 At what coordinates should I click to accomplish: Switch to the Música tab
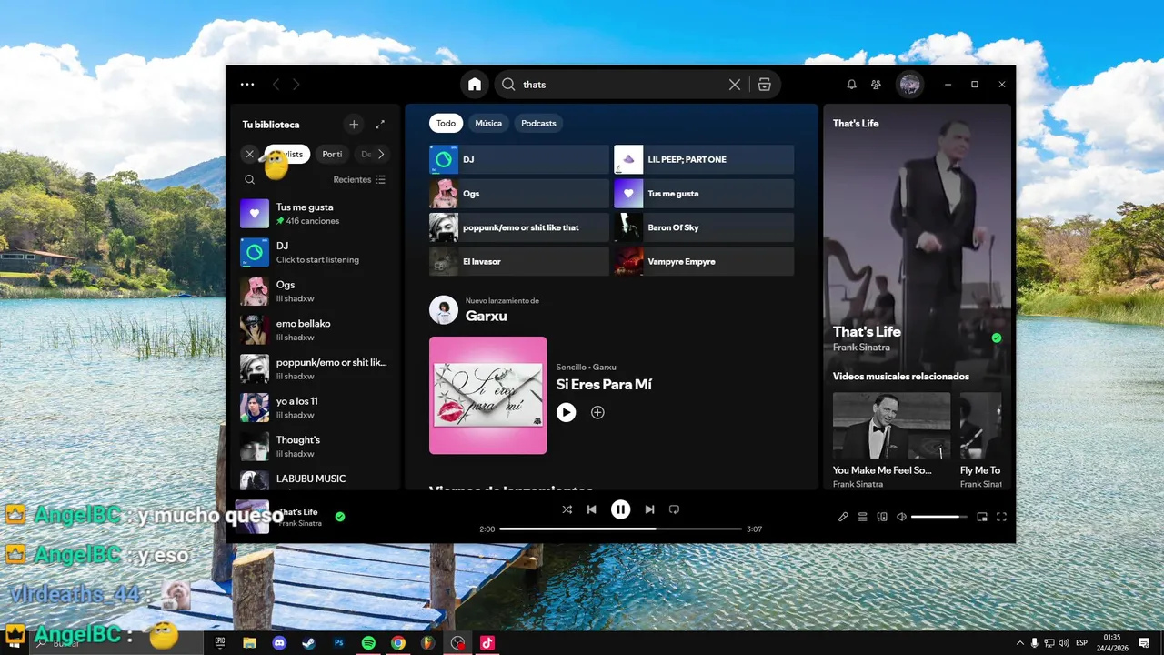[x=488, y=124]
